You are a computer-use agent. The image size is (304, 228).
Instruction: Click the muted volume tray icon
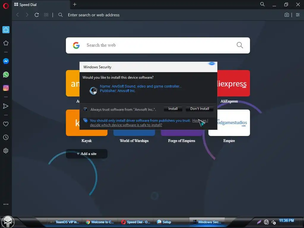[x=273, y=222]
